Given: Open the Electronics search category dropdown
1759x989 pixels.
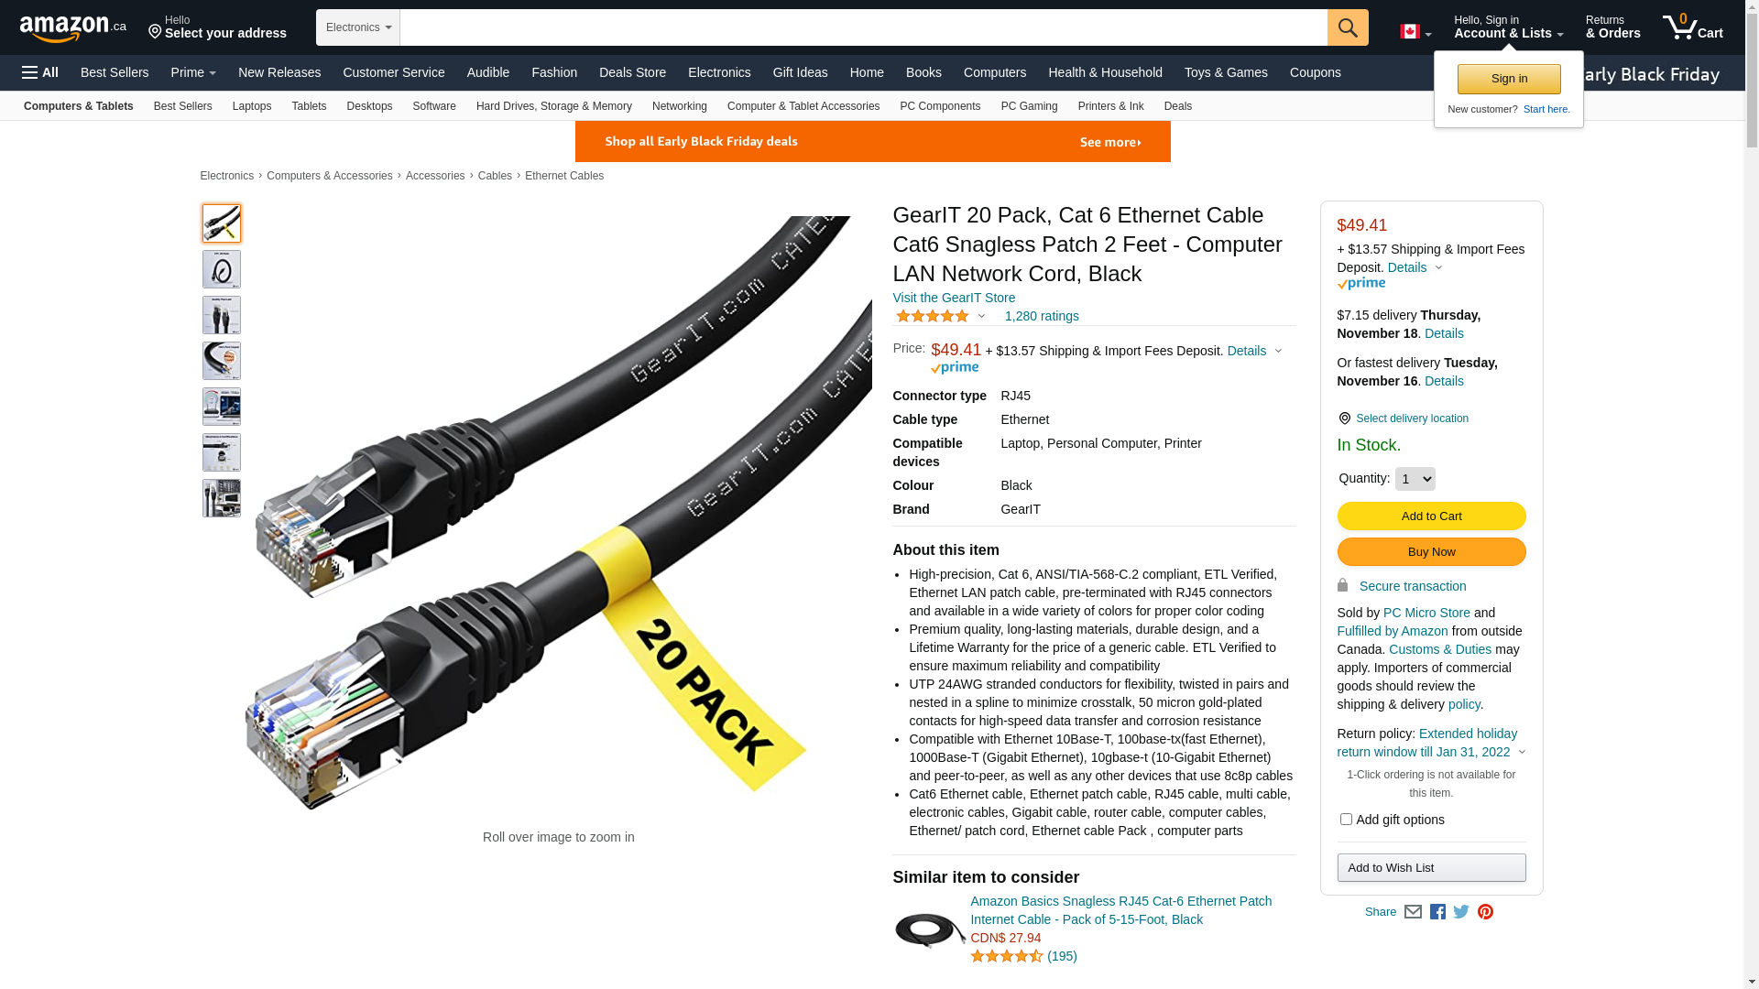Looking at the screenshot, I should 358,27.
